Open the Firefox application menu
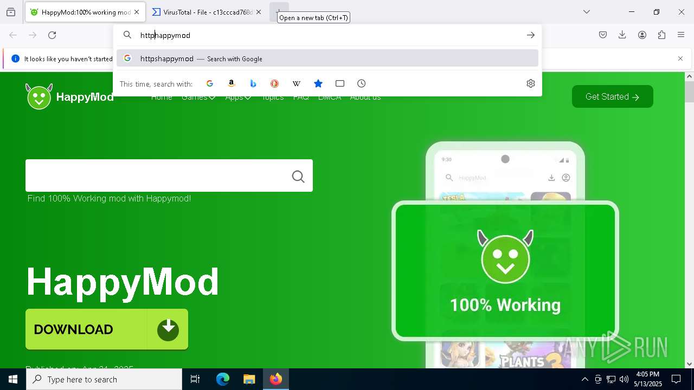Viewport: 694px width, 390px height. (681, 35)
